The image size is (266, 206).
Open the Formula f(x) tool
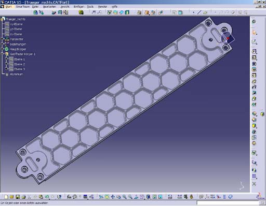tap(69, 197)
